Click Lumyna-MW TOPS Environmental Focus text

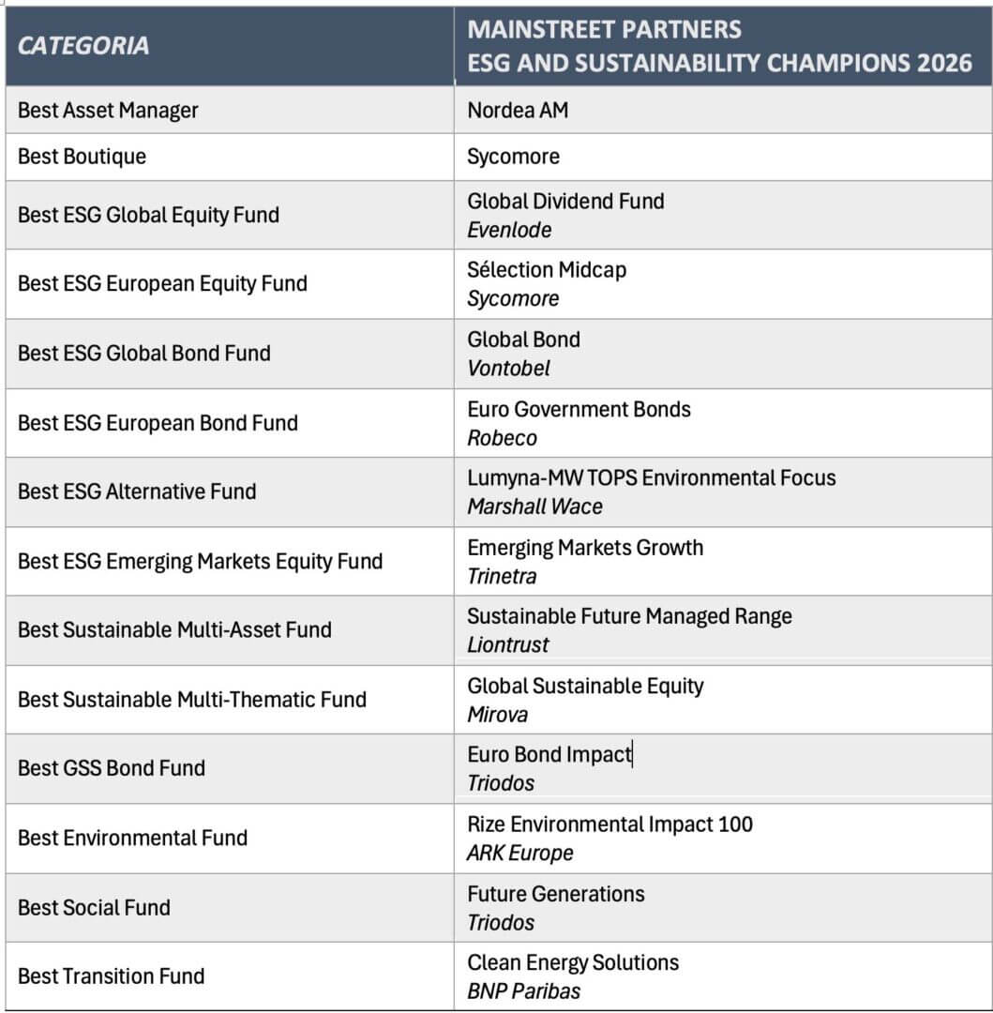651,477
